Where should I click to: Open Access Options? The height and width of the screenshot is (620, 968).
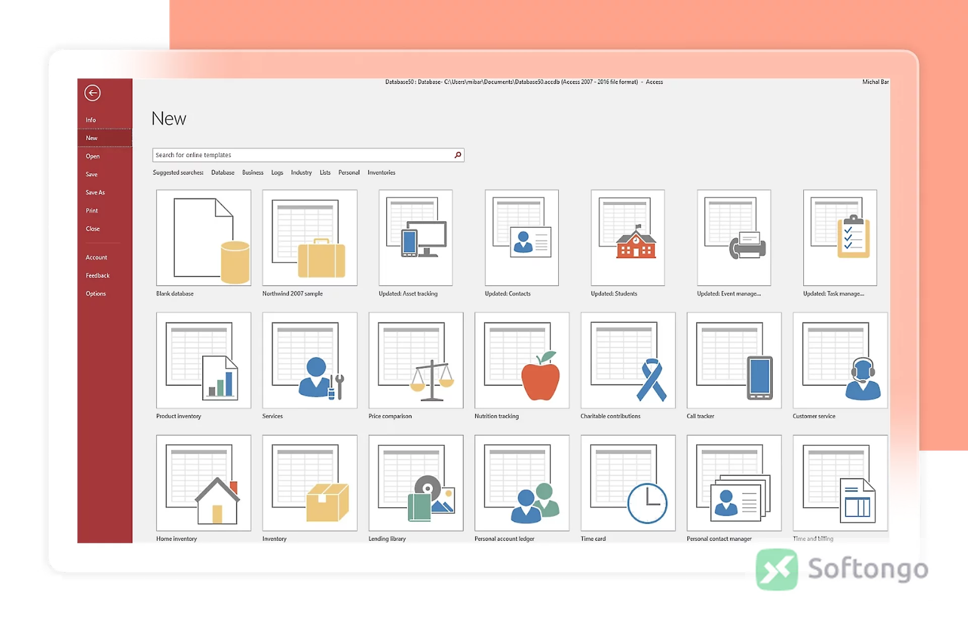[96, 294]
